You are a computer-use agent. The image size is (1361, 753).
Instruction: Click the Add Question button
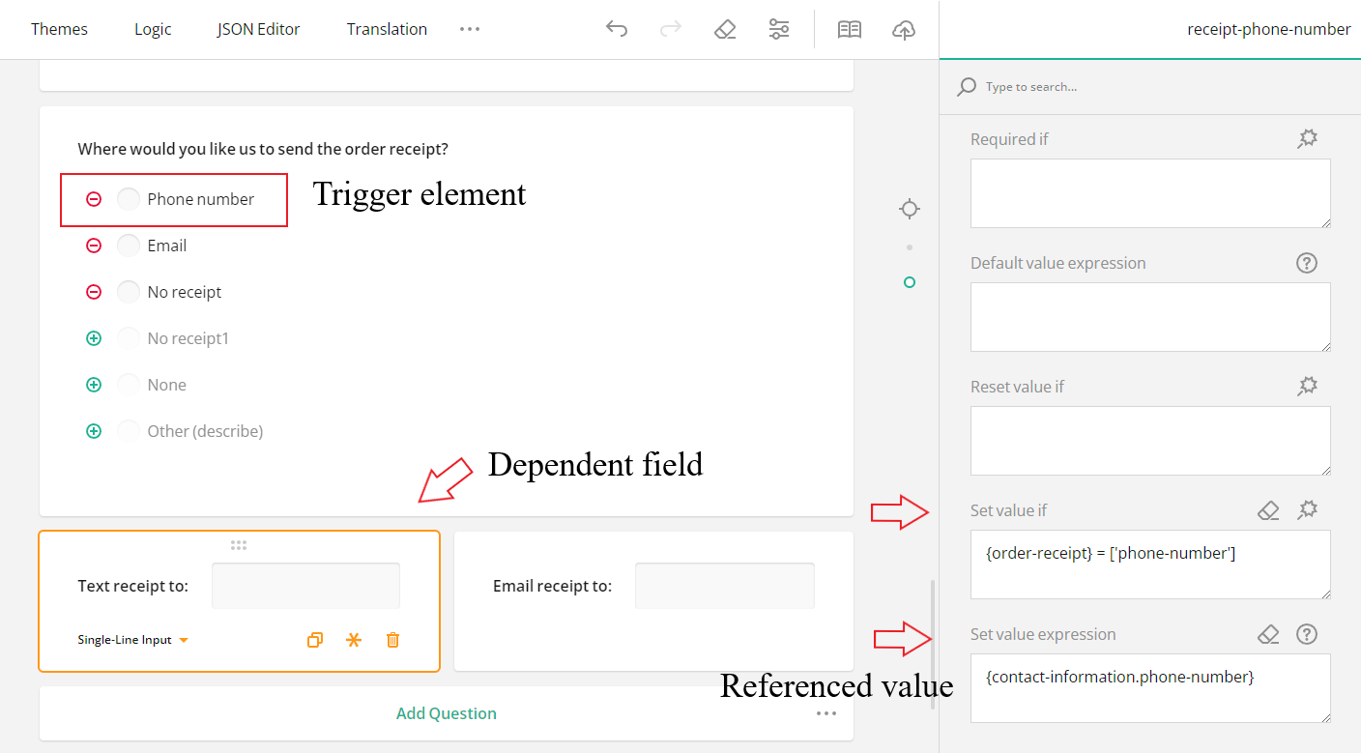[x=446, y=712]
